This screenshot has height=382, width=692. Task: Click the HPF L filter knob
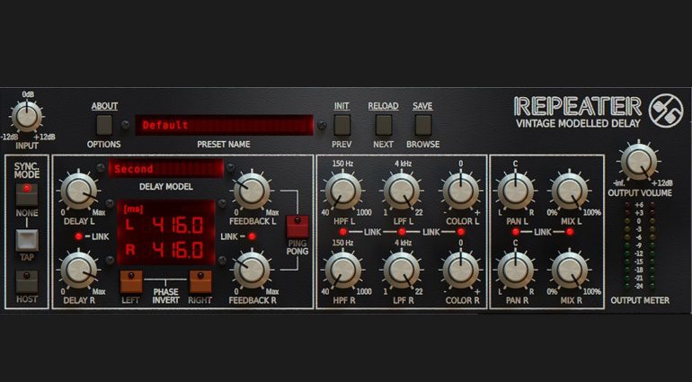(341, 191)
